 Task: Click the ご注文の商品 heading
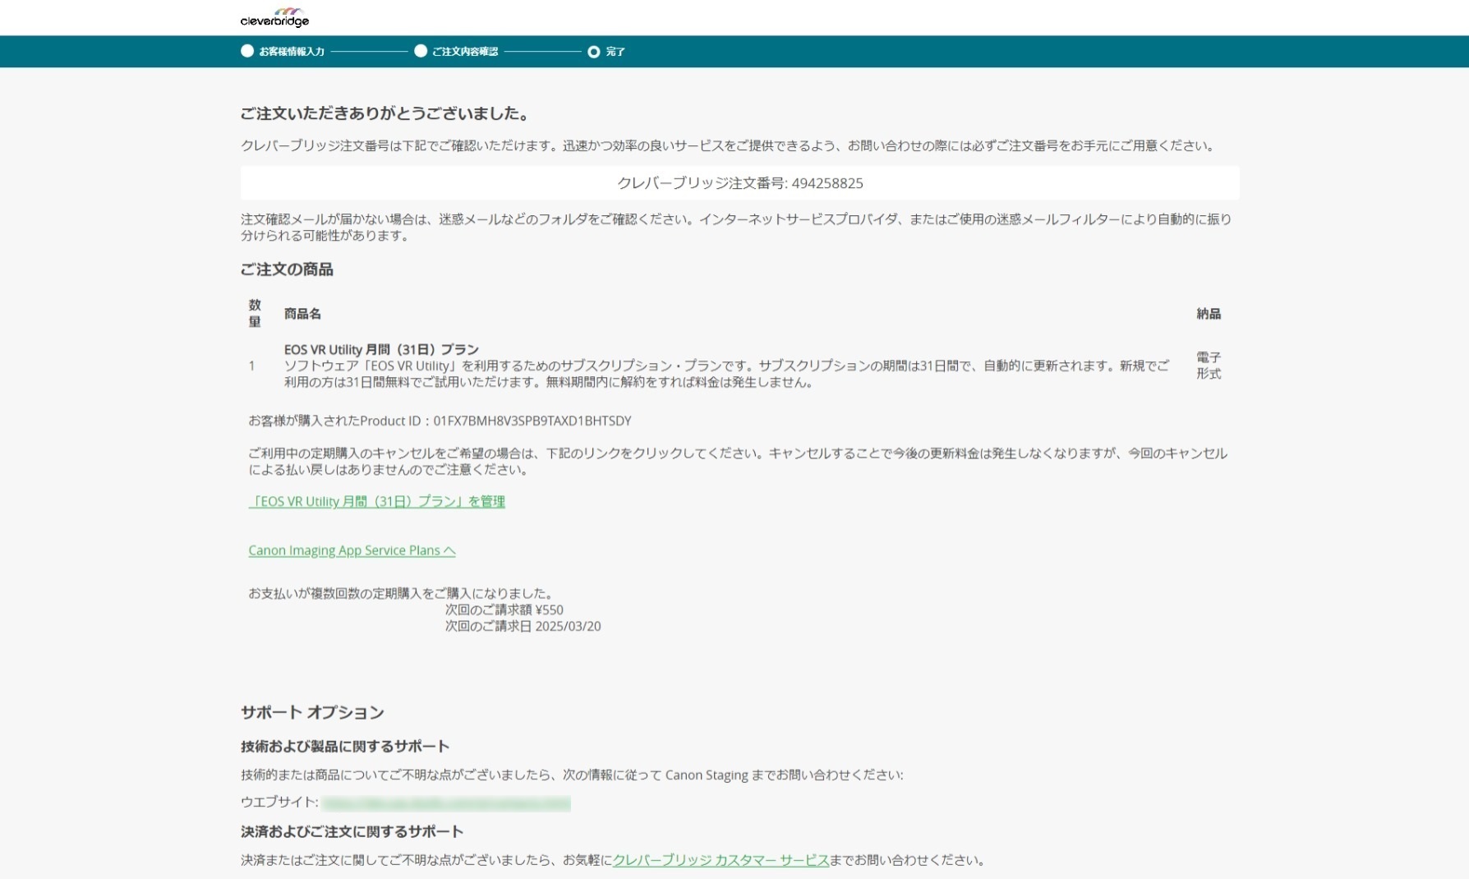pyautogui.click(x=287, y=269)
